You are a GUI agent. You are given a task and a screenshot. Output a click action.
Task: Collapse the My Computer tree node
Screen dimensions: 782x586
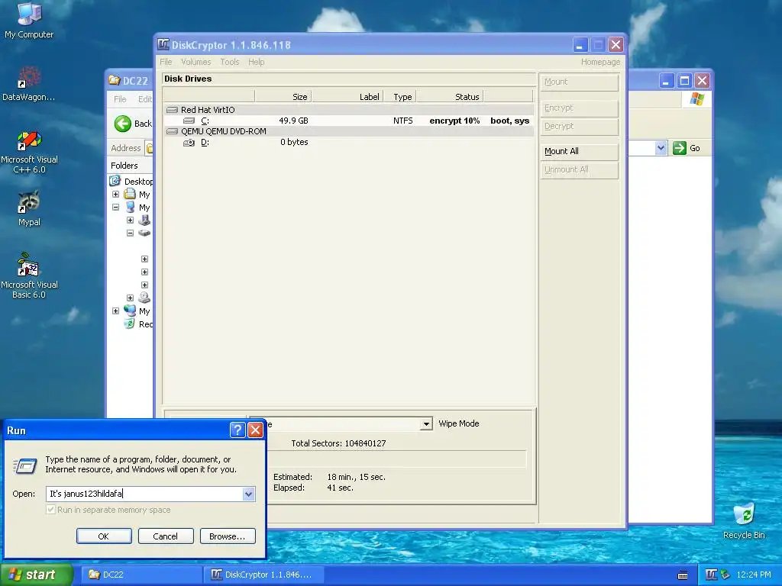tap(116, 208)
